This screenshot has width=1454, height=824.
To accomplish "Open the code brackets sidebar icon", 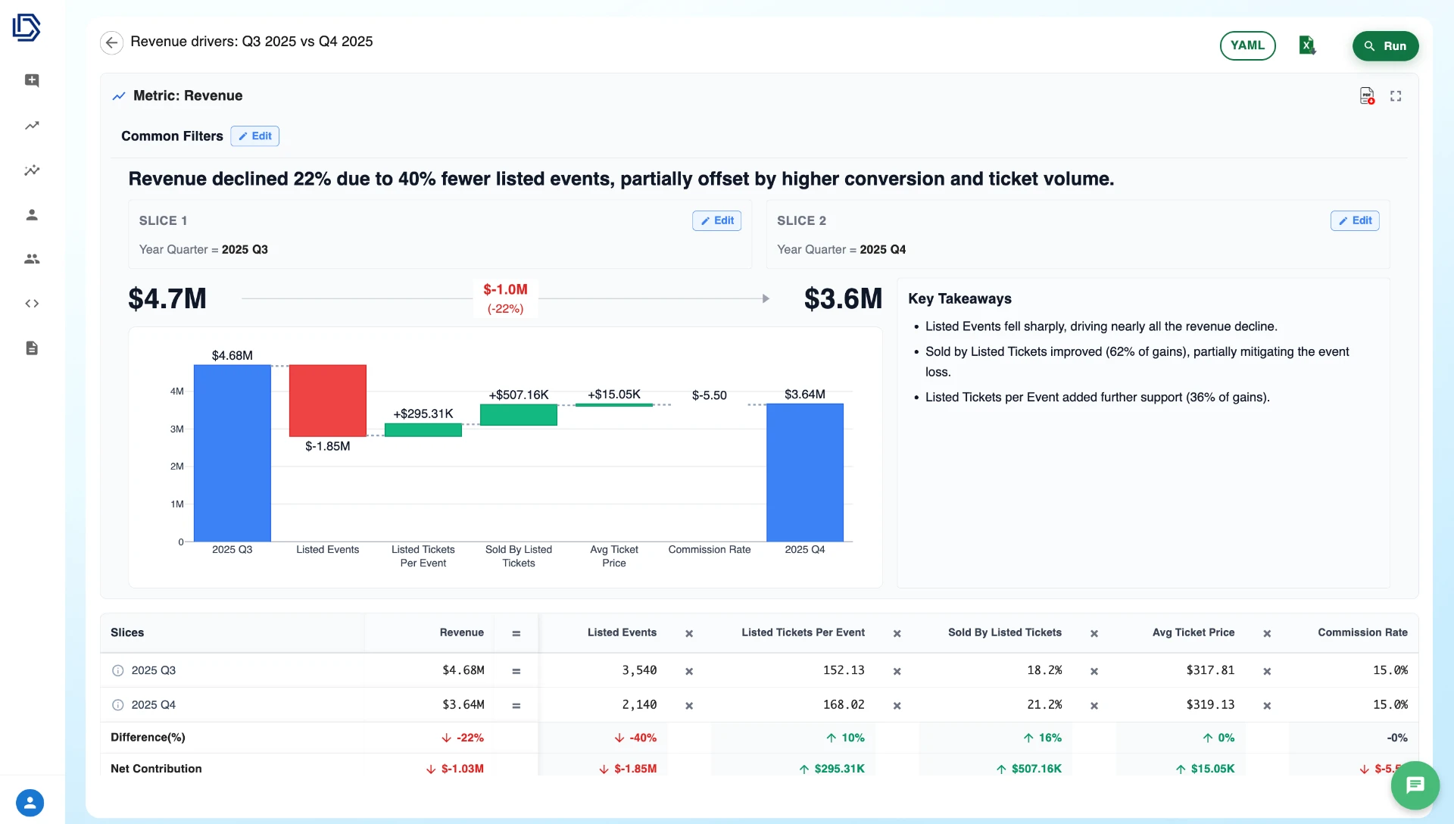I will click(x=32, y=304).
